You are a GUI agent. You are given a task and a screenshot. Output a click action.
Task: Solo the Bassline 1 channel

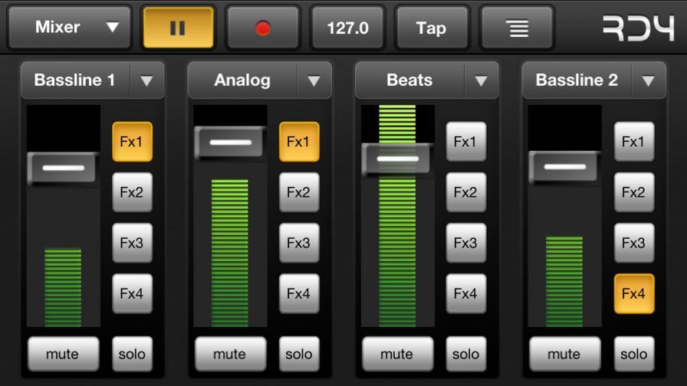point(132,354)
